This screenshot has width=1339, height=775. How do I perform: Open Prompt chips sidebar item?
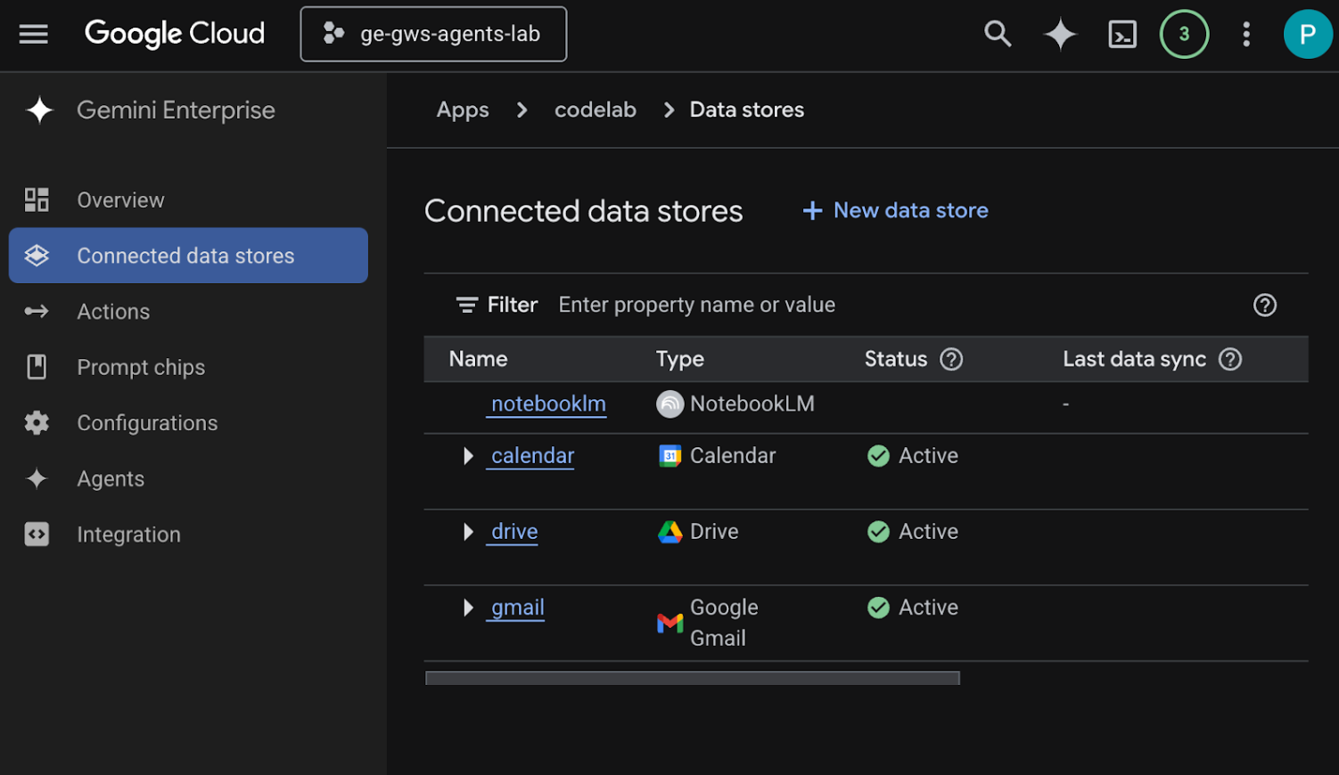[x=141, y=367]
